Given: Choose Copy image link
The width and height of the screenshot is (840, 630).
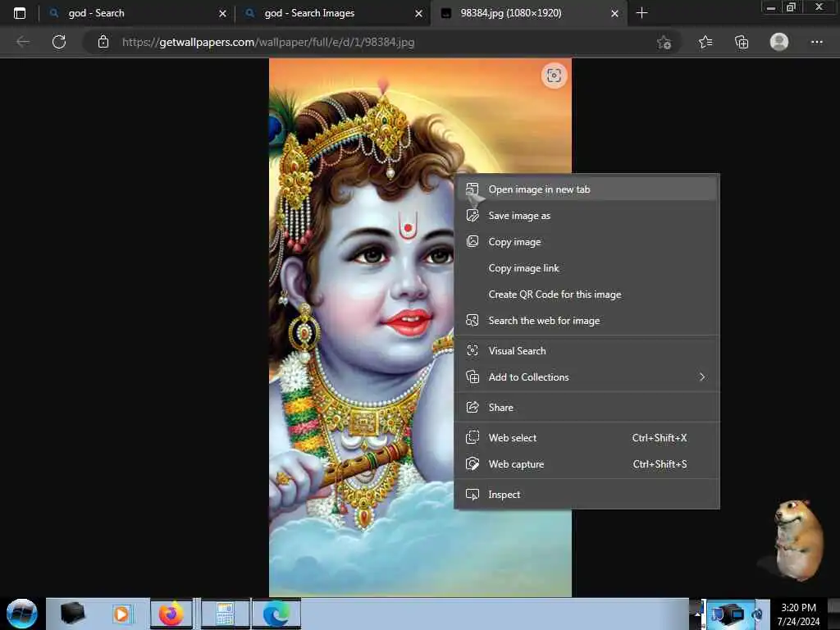Looking at the screenshot, I should (587, 268).
